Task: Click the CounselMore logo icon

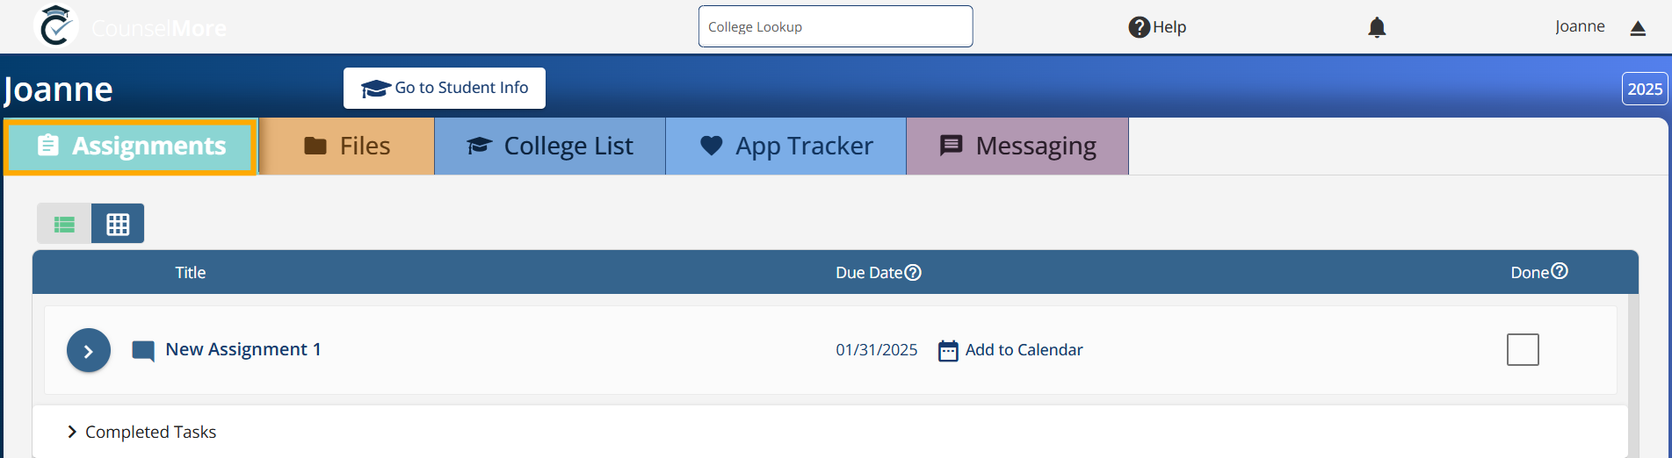Action: (56, 25)
